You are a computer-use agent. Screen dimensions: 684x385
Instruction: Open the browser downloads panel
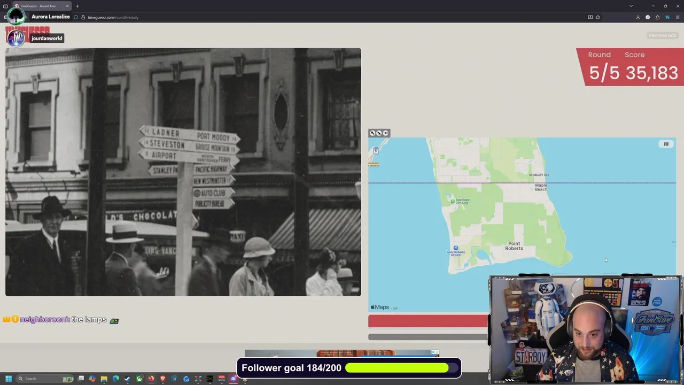[638, 17]
